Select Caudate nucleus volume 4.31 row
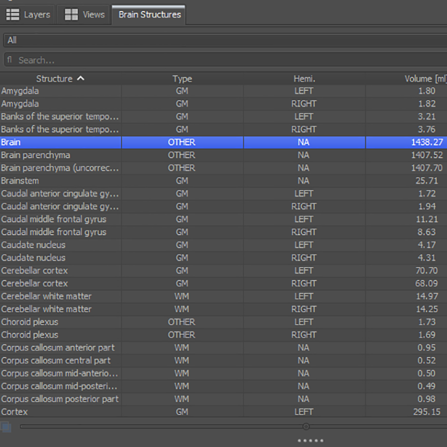 pos(223,258)
